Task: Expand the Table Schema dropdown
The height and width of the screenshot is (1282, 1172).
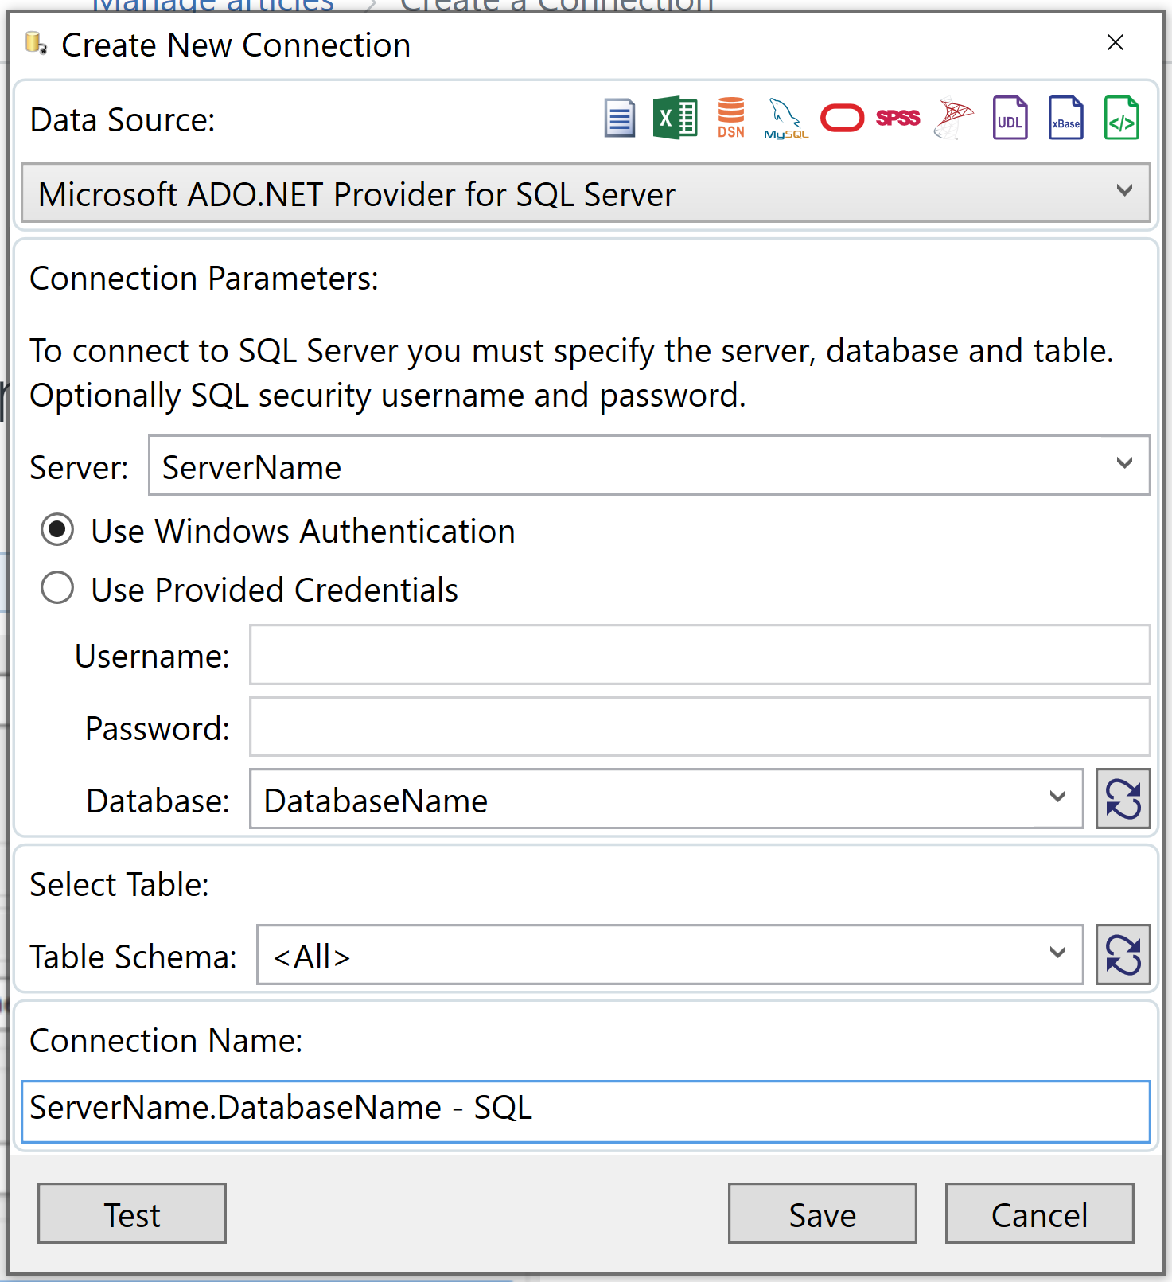Action: click(x=1057, y=954)
